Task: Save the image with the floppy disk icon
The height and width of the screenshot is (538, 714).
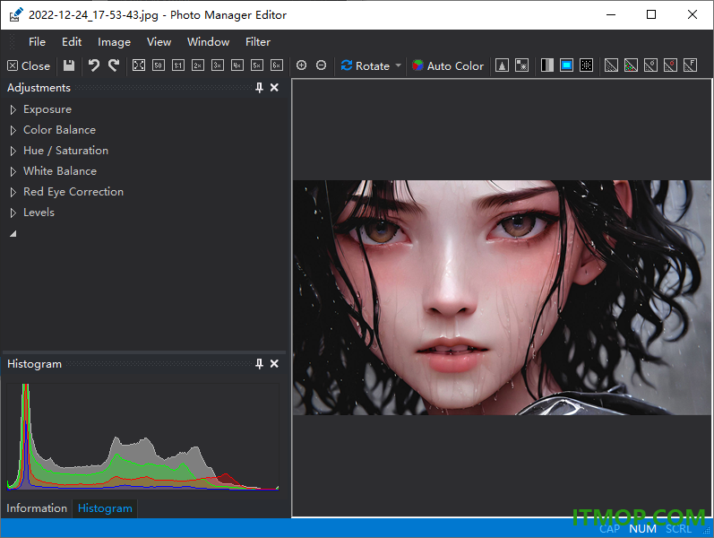Action: click(x=69, y=65)
